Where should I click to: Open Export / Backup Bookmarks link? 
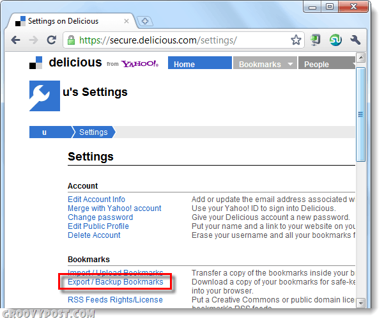116,282
